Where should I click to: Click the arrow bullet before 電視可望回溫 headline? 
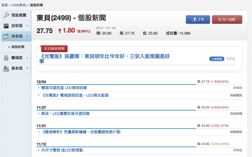39,88
